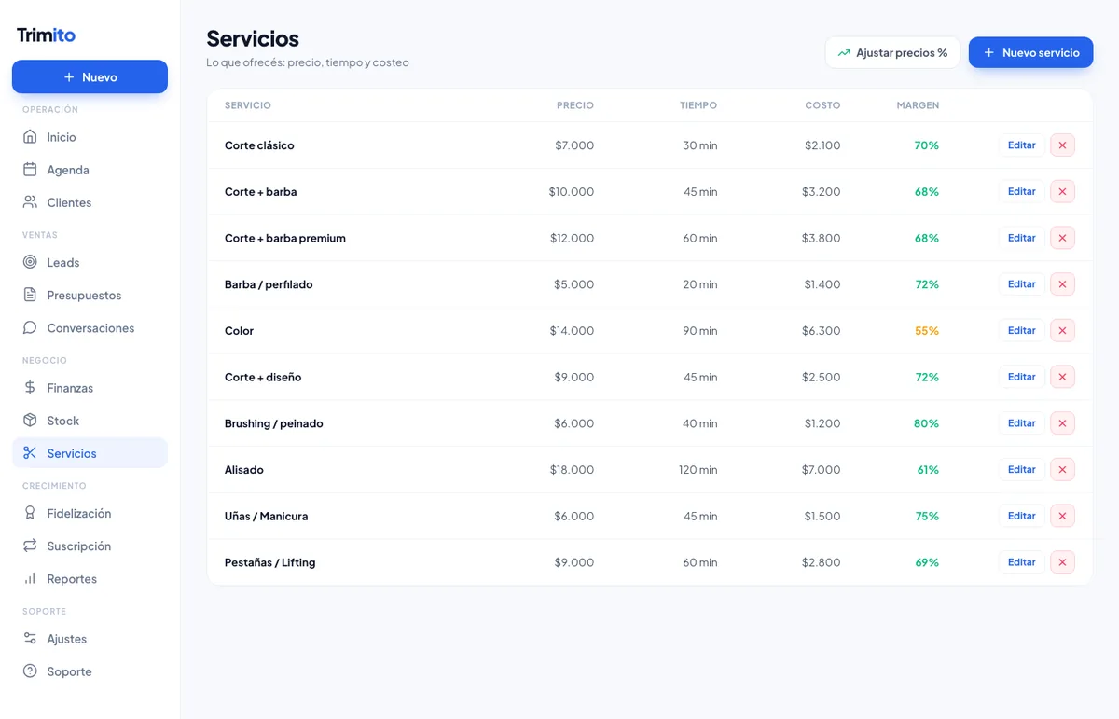
Task: Click the TIEMPO column header
Action: [698, 105]
